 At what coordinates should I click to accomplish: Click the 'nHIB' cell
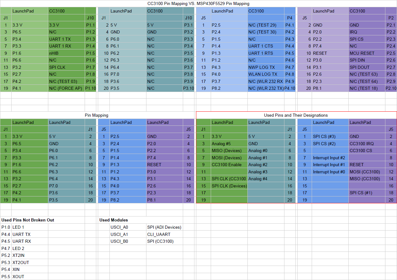66,53
